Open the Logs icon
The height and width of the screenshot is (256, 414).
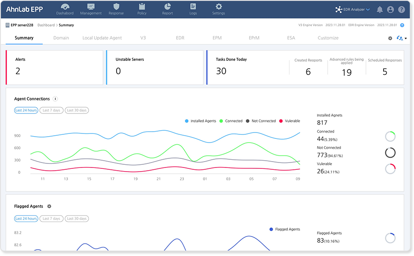[193, 7]
